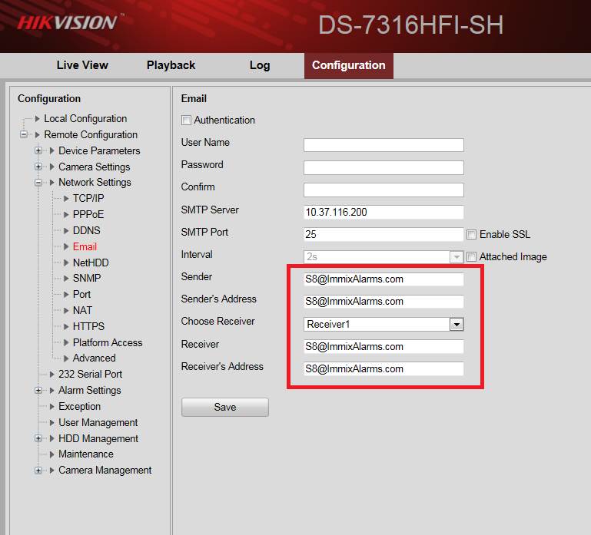Save the email settings
This screenshot has width=591, height=535.
225,407
